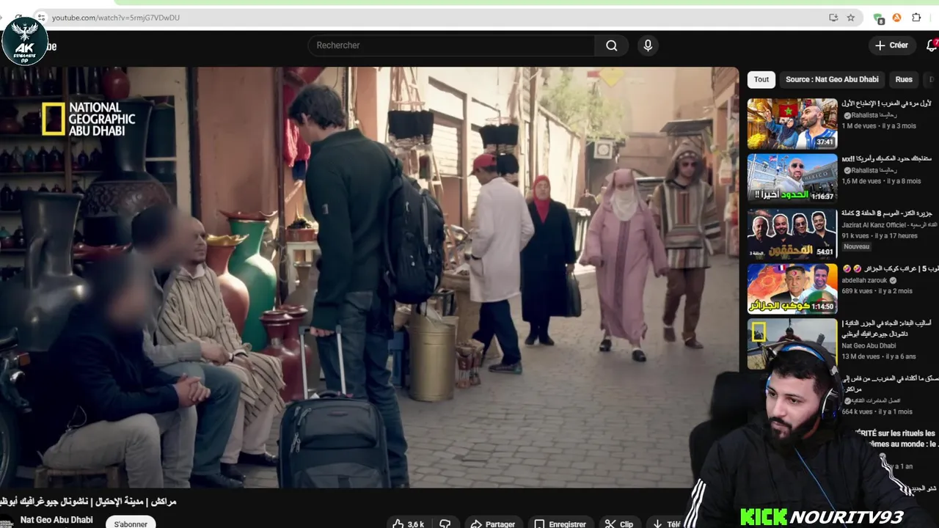939x528 pixels.
Task: Click the install app icon in address bar
Action: pos(833,18)
